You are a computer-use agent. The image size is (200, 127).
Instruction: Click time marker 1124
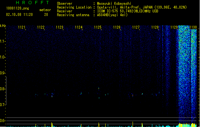pyautogui.click(x=79, y=27)
